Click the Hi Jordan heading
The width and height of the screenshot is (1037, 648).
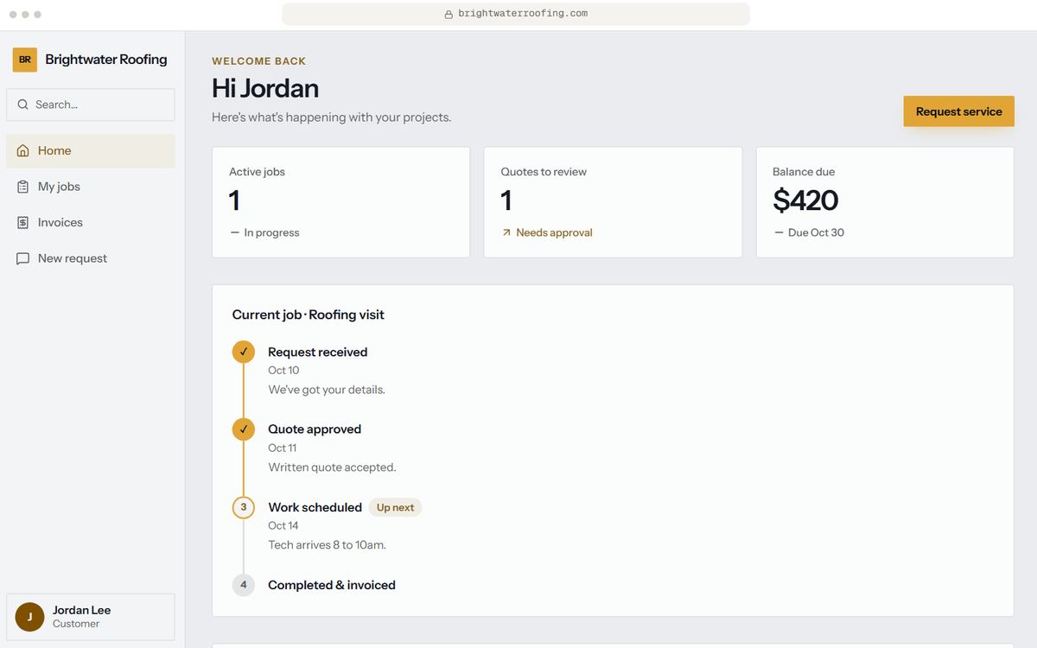[265, 88]
